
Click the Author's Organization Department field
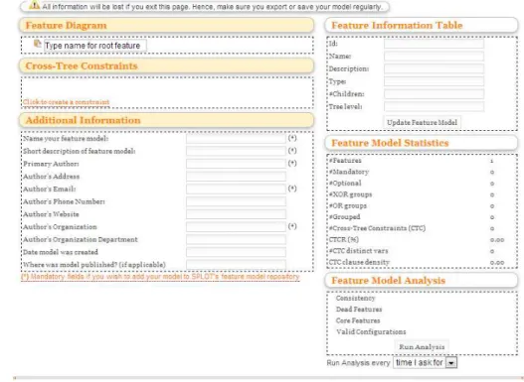[236, 240]
